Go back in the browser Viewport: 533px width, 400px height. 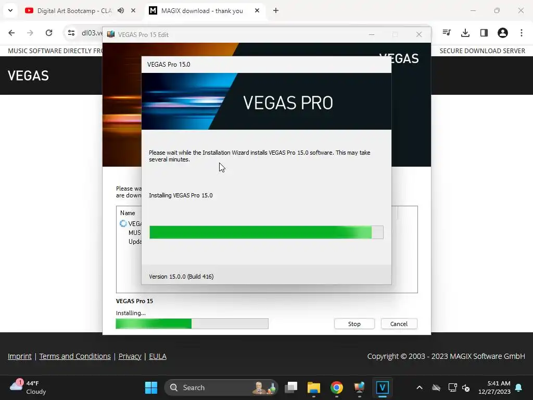[x=11, y=33]
